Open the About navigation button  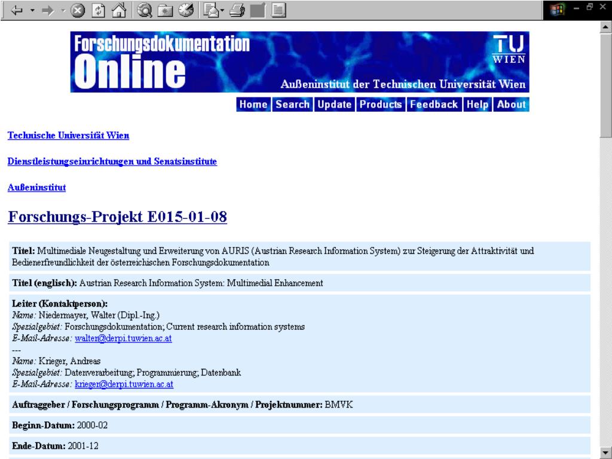click(x=512, y=105)
